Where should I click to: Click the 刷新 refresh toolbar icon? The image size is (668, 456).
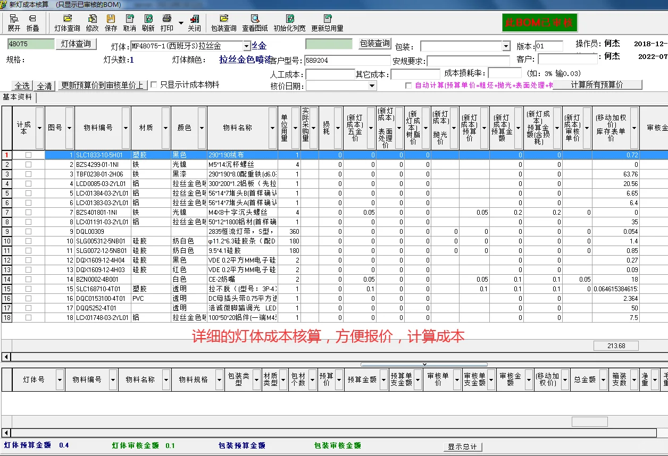(148, 23)
